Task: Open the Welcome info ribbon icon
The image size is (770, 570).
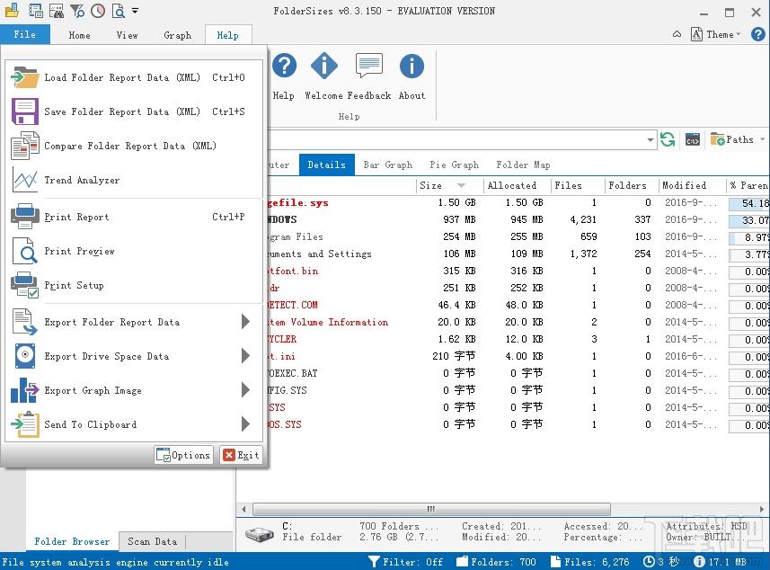Action: point(324,66)
